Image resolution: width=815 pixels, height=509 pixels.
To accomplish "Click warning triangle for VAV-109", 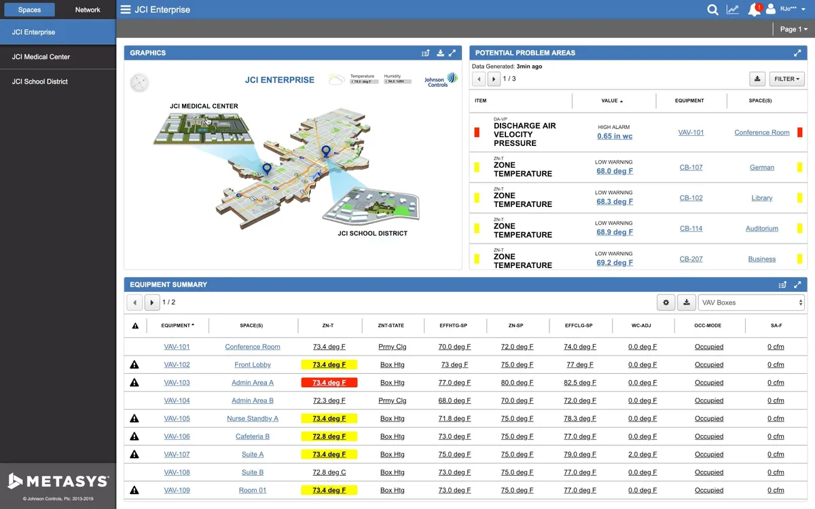I will (x=134, y=490).
